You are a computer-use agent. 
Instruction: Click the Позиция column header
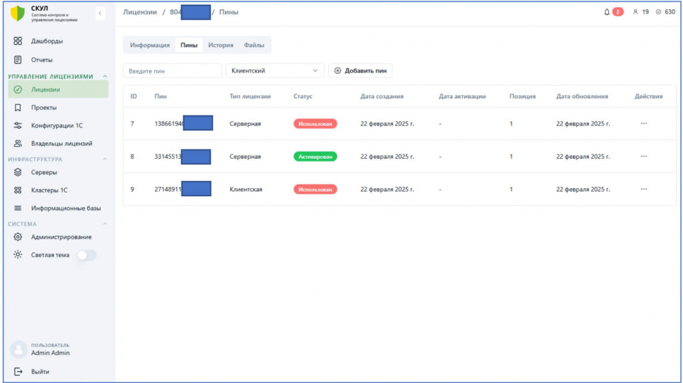click(523, 96)
